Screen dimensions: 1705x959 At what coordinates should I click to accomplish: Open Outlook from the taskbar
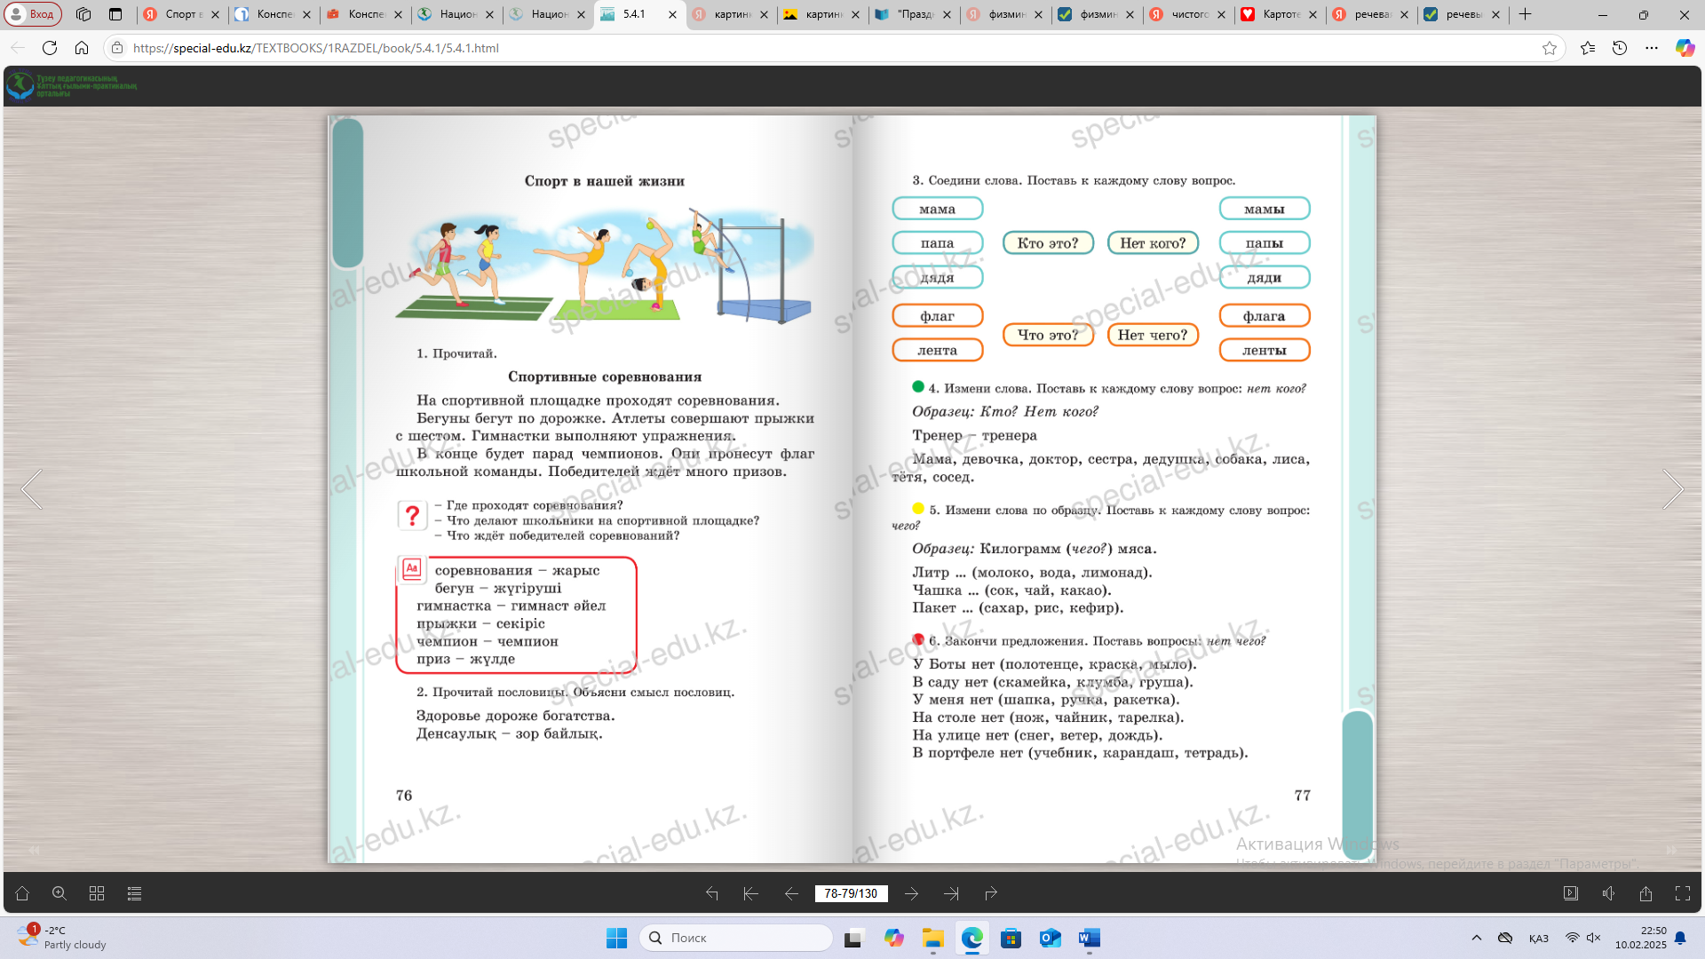coord(1050,938)
